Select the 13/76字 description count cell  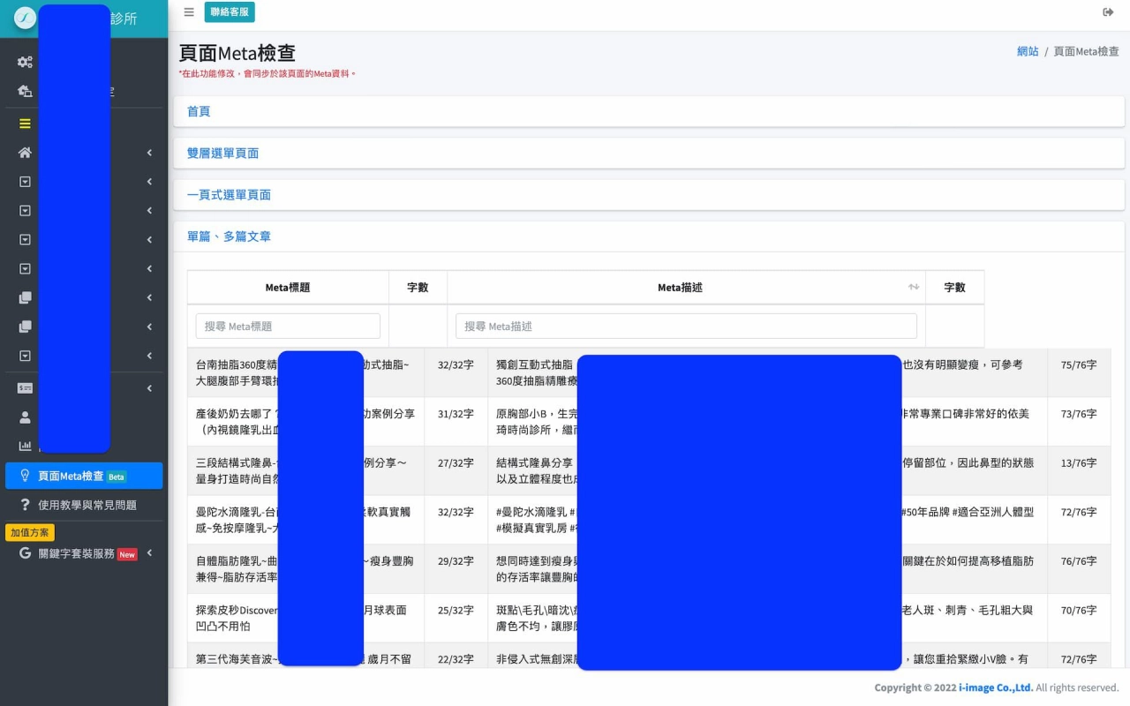tap(1079, 471)
